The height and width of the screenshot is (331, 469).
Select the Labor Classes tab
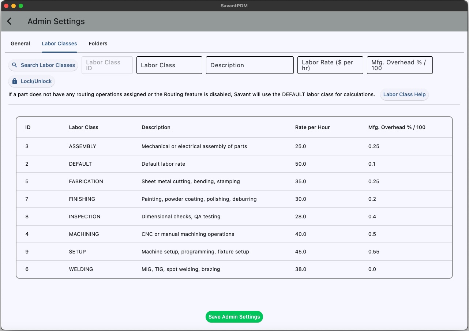coord(59,44)
